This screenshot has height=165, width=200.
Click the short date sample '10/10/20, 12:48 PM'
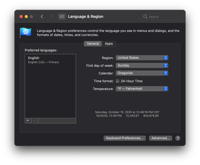click(x=109, y=116)
